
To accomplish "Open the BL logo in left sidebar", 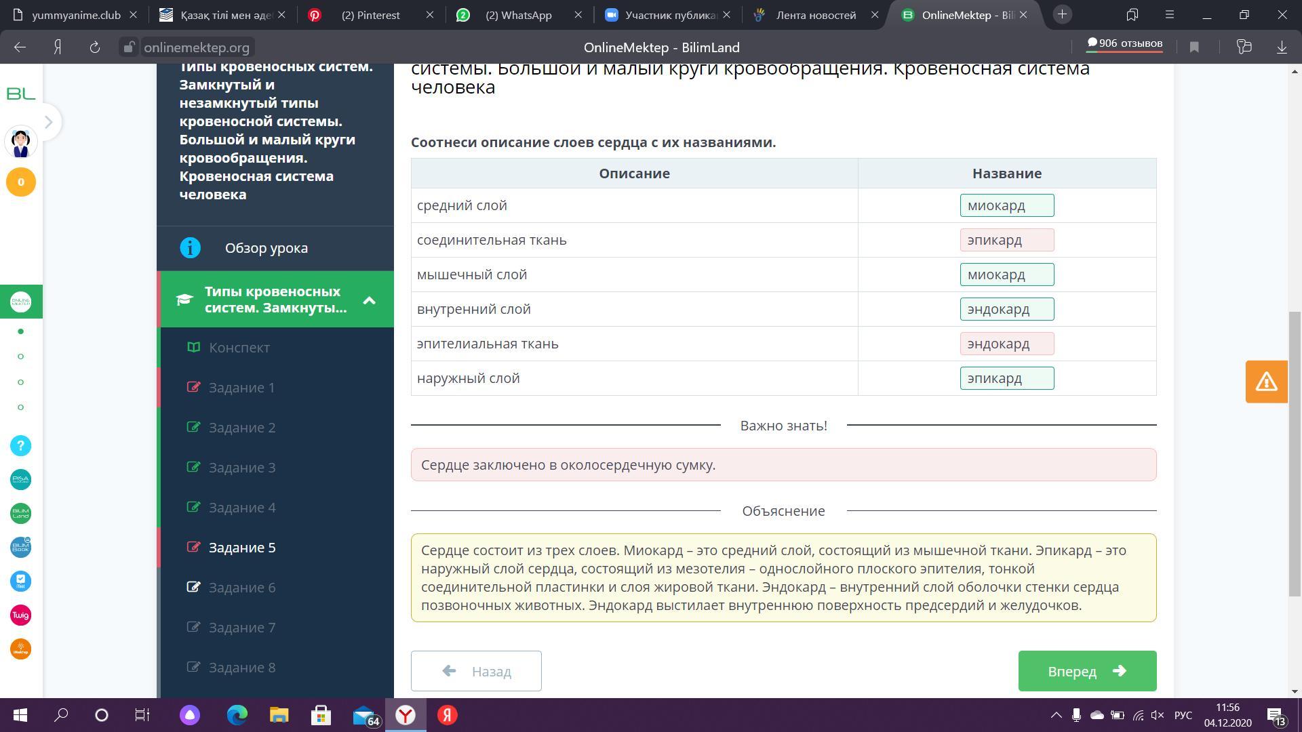I will tap(20, 94).
